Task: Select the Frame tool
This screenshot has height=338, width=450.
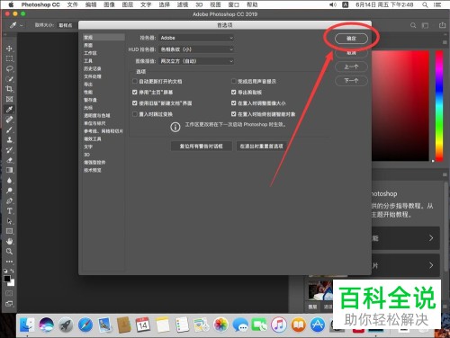Action: click(9, 99)
